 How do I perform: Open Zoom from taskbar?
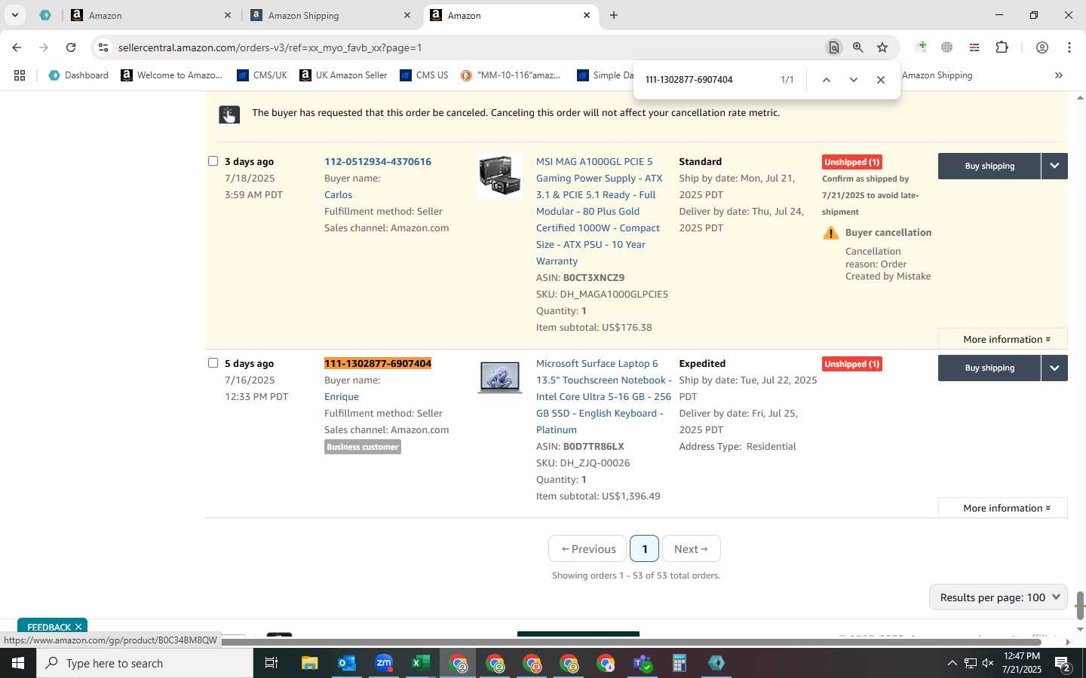coord(384,663)
